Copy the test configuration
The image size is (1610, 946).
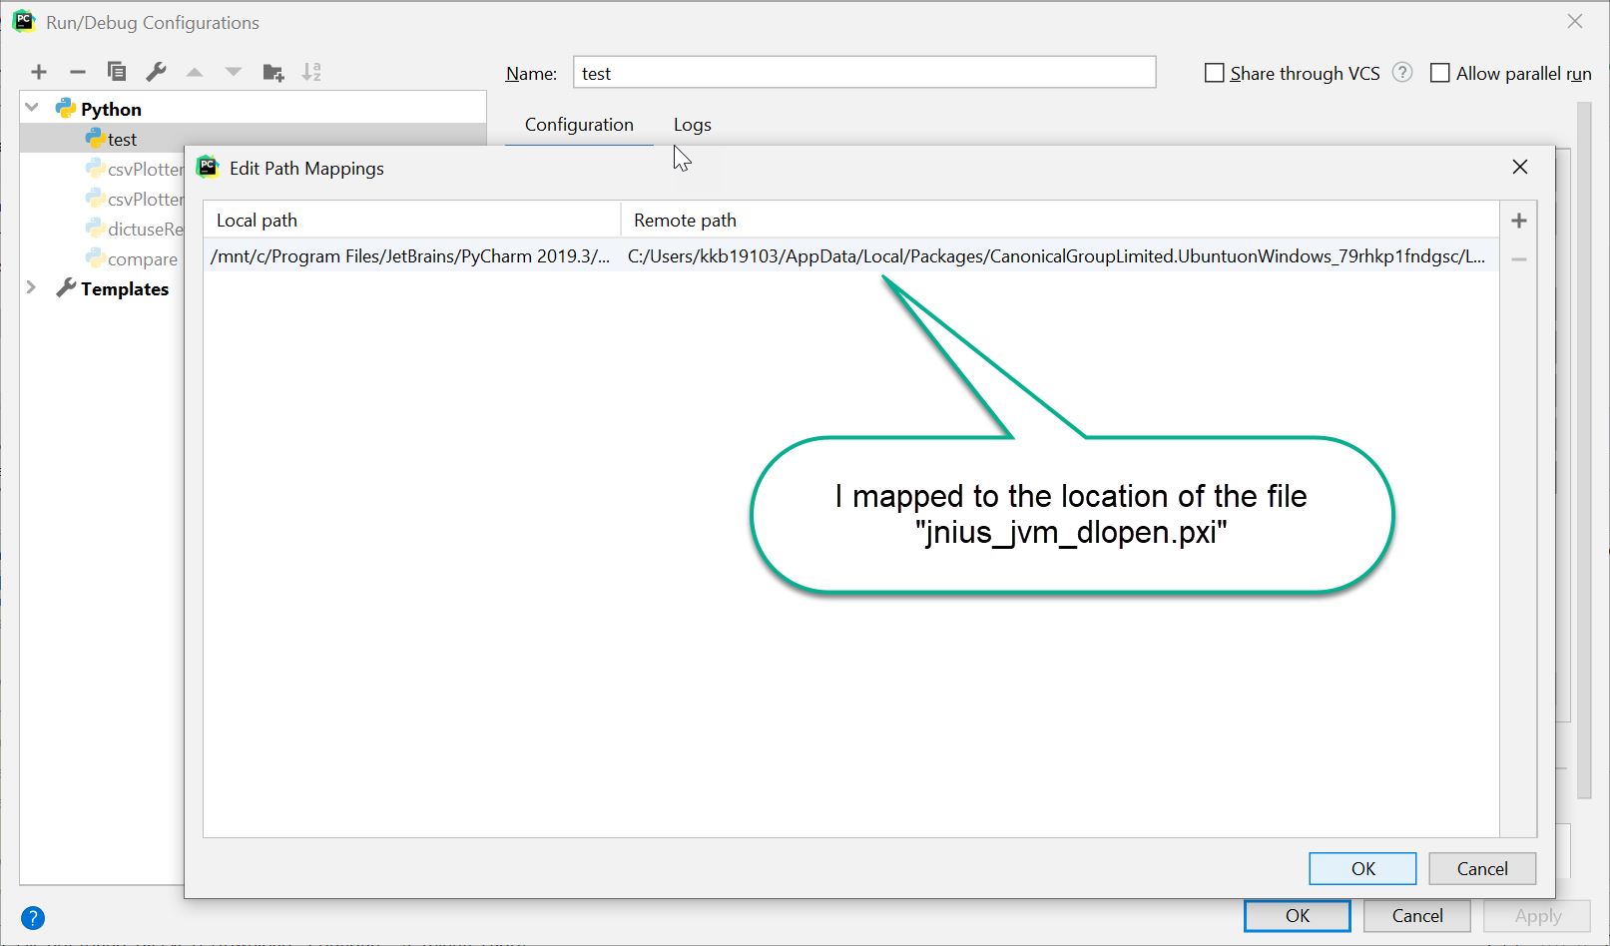tap(117, 72)
